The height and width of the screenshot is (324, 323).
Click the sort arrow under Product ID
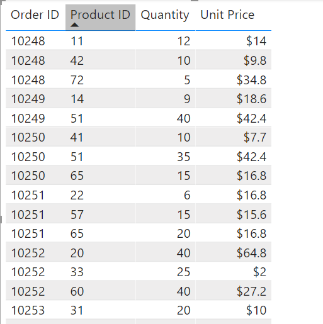(x=74, y=25)
